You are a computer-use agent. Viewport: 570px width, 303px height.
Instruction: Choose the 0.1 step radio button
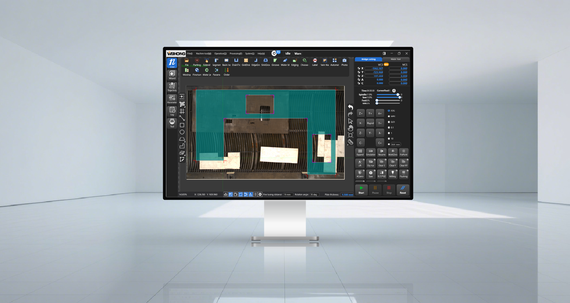point(389,128)
